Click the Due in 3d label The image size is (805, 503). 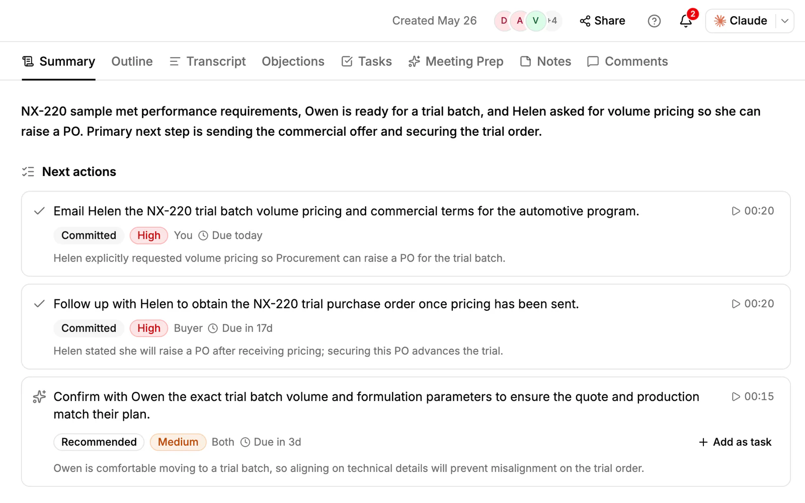pos(271,442)
